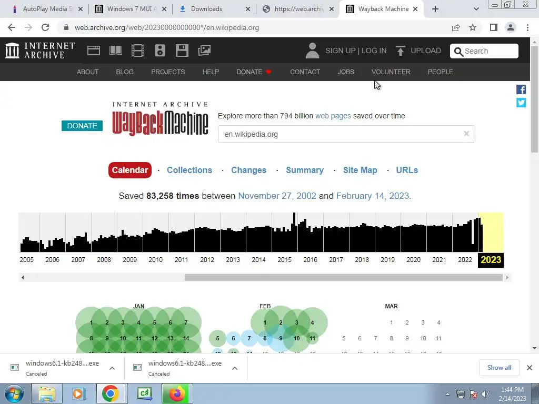Reload the current page
This screenshot has height=404, width=539.
click(45, 27)
